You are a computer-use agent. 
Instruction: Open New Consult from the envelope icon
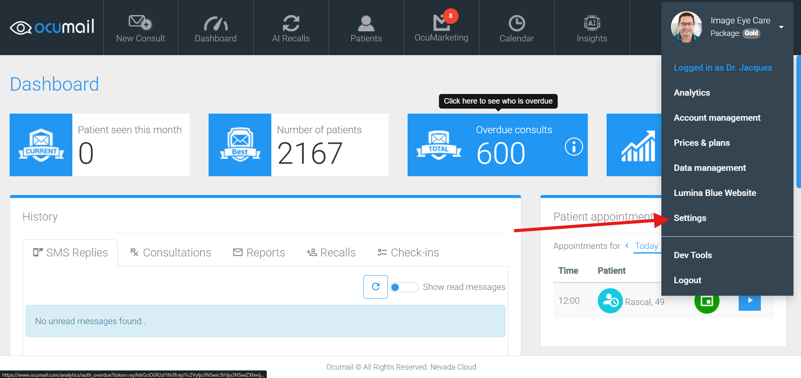coord(140,23)
